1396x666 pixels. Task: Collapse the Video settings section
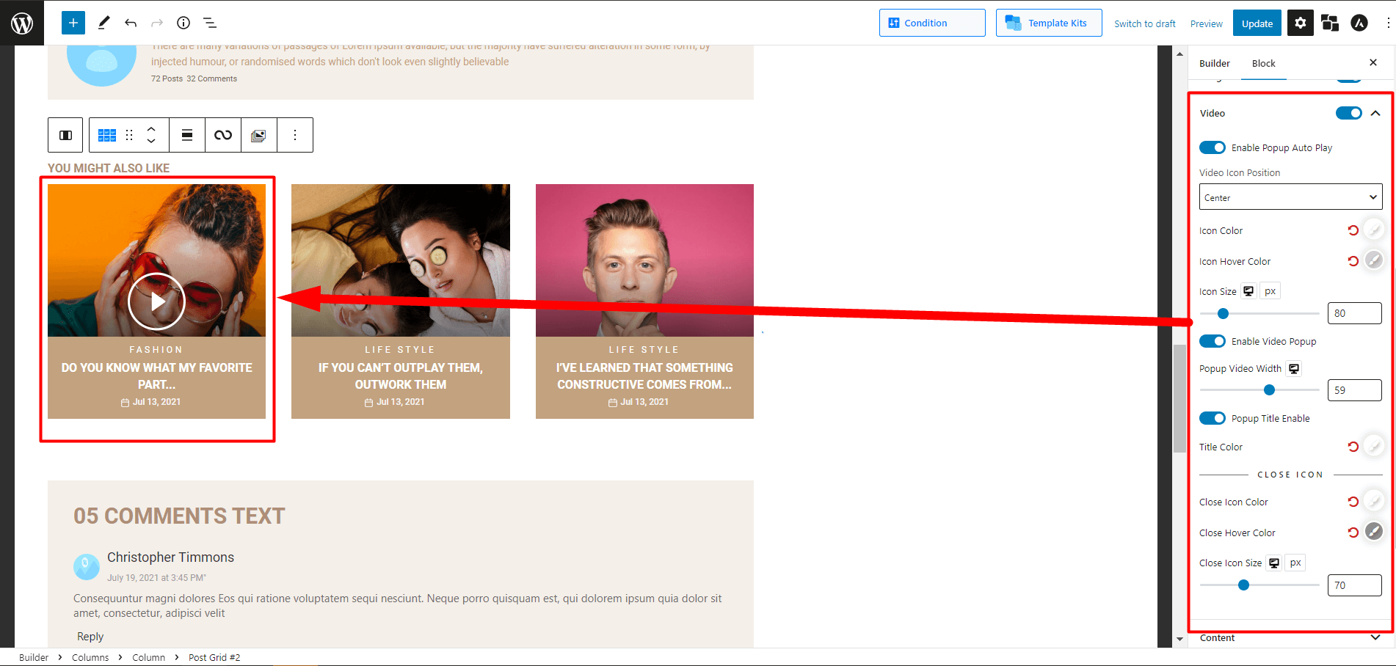pyautogui.click(x=1375, y=113)
